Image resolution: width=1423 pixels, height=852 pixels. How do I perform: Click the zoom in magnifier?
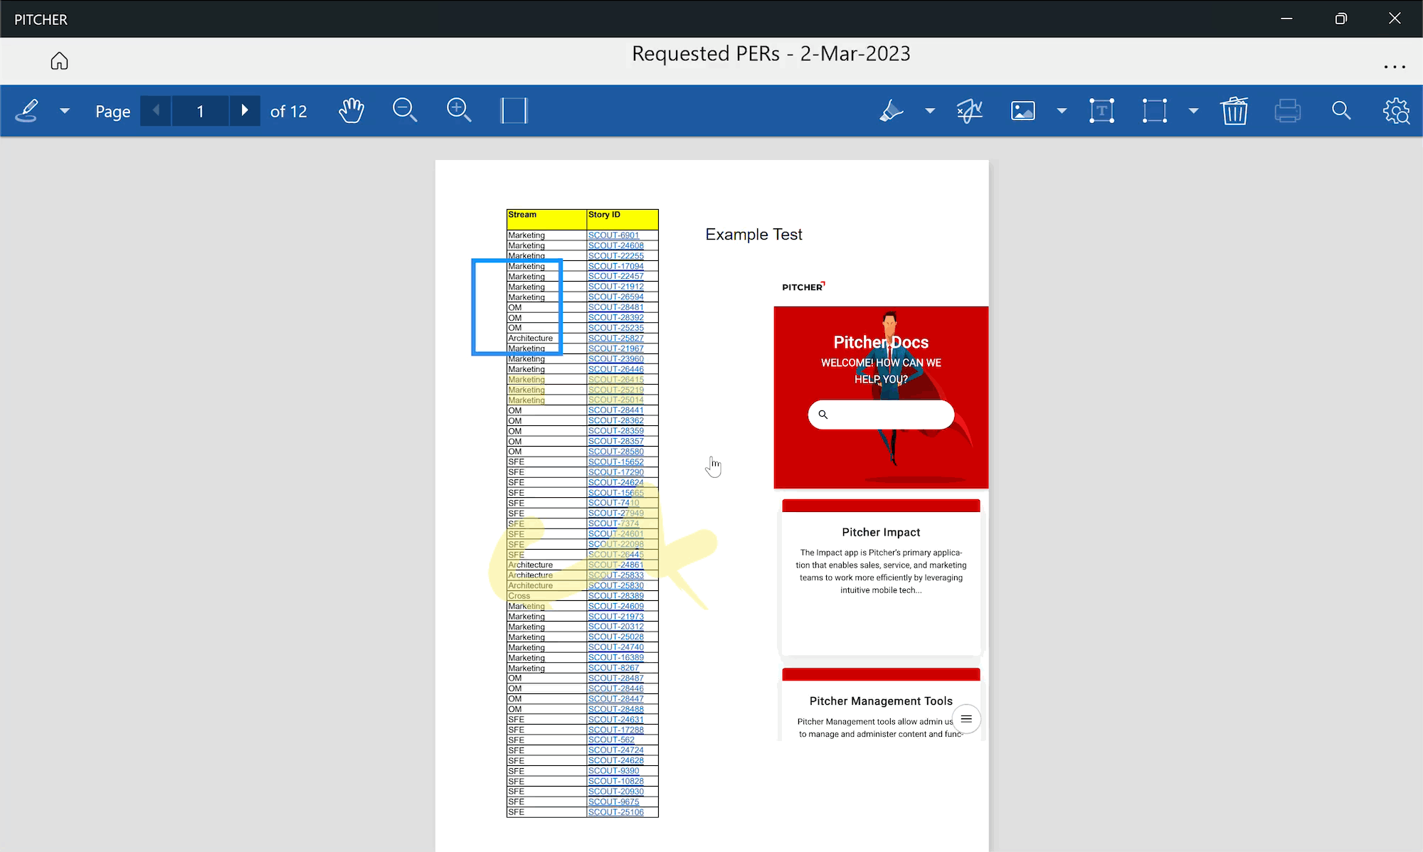[459, 111]
